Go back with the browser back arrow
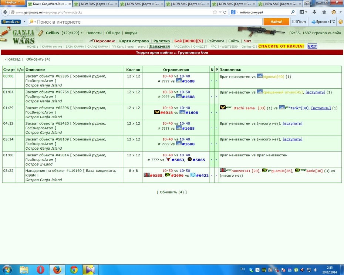The width and height of the screenshot is (344, 275). (x=5, y=12)
